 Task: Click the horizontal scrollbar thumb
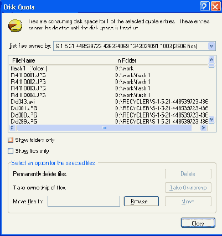104,127
